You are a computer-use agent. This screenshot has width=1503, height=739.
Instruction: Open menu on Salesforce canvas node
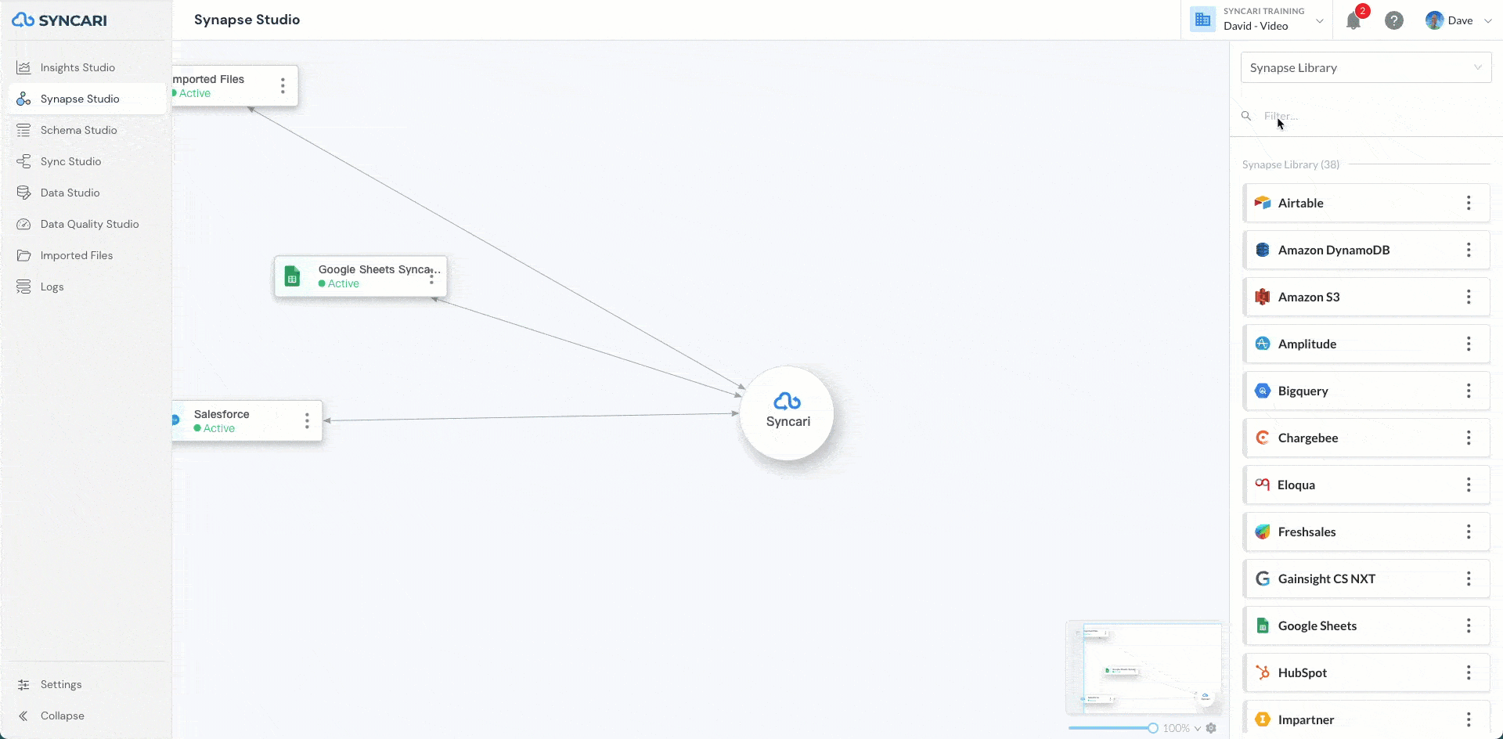(x=307, y=420)
